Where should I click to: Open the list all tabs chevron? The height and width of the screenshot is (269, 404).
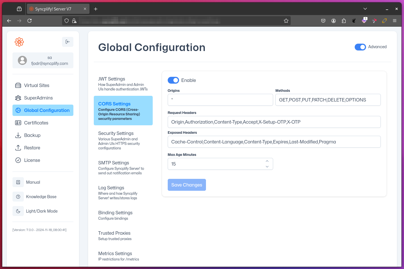[365, 9]
